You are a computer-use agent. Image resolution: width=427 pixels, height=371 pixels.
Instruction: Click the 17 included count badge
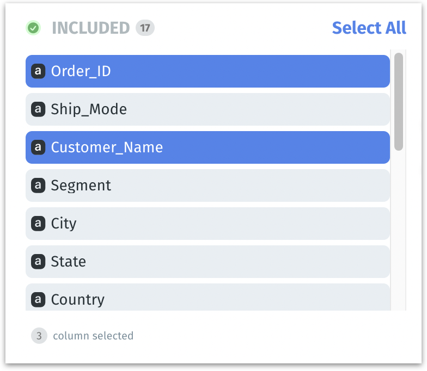(x=145, y=28)
